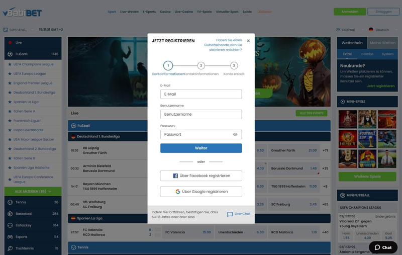The image size is (402, 255).
Task: Open the Deutsch language dropdown
Action: [x=383, y=30]
